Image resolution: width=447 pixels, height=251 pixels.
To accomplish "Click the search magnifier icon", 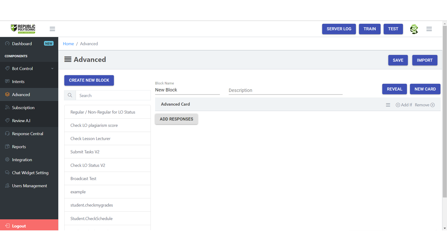I will pos(70,95).
